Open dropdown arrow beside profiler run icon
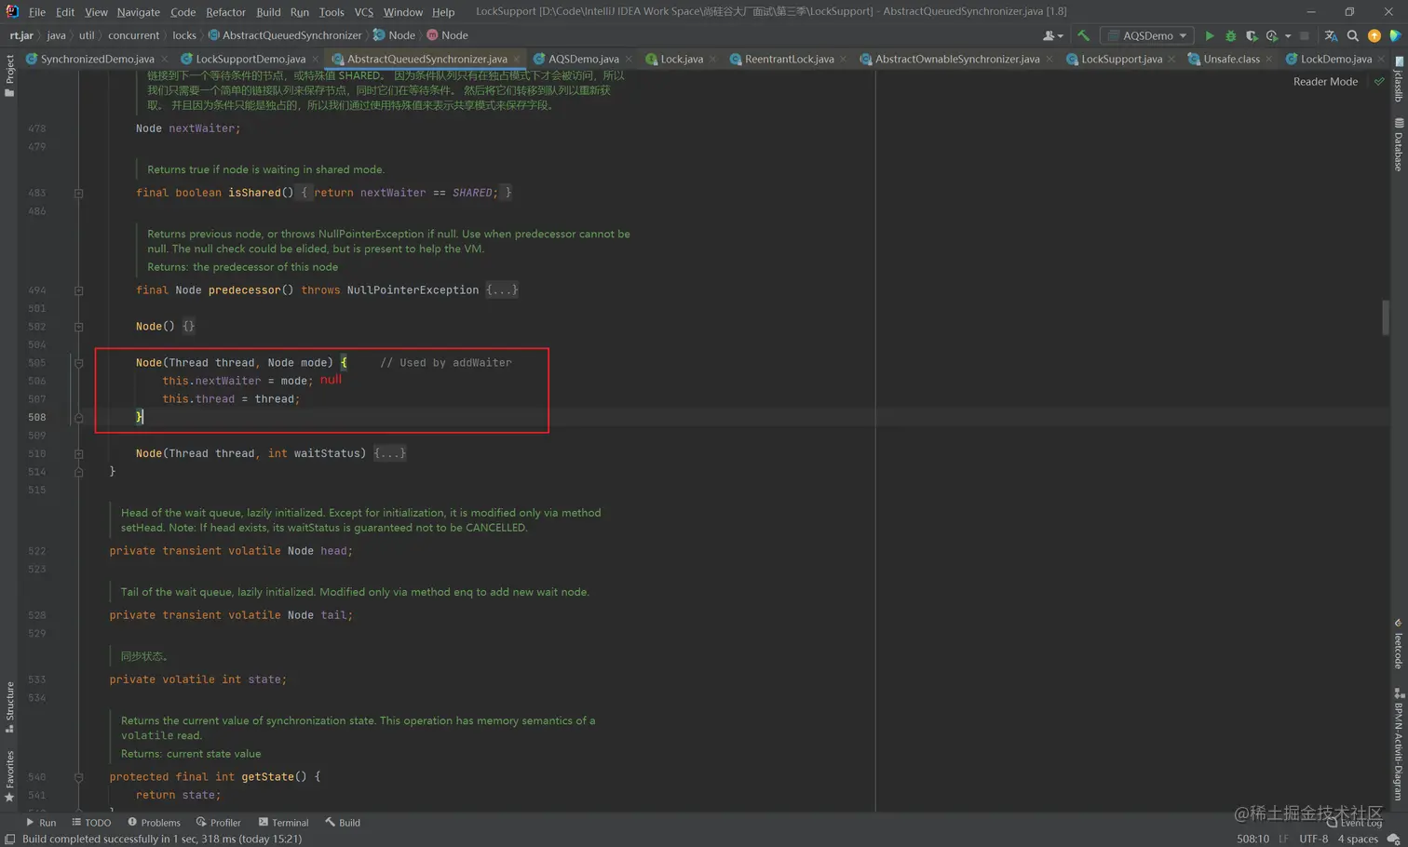 (x=1288, y=35)
